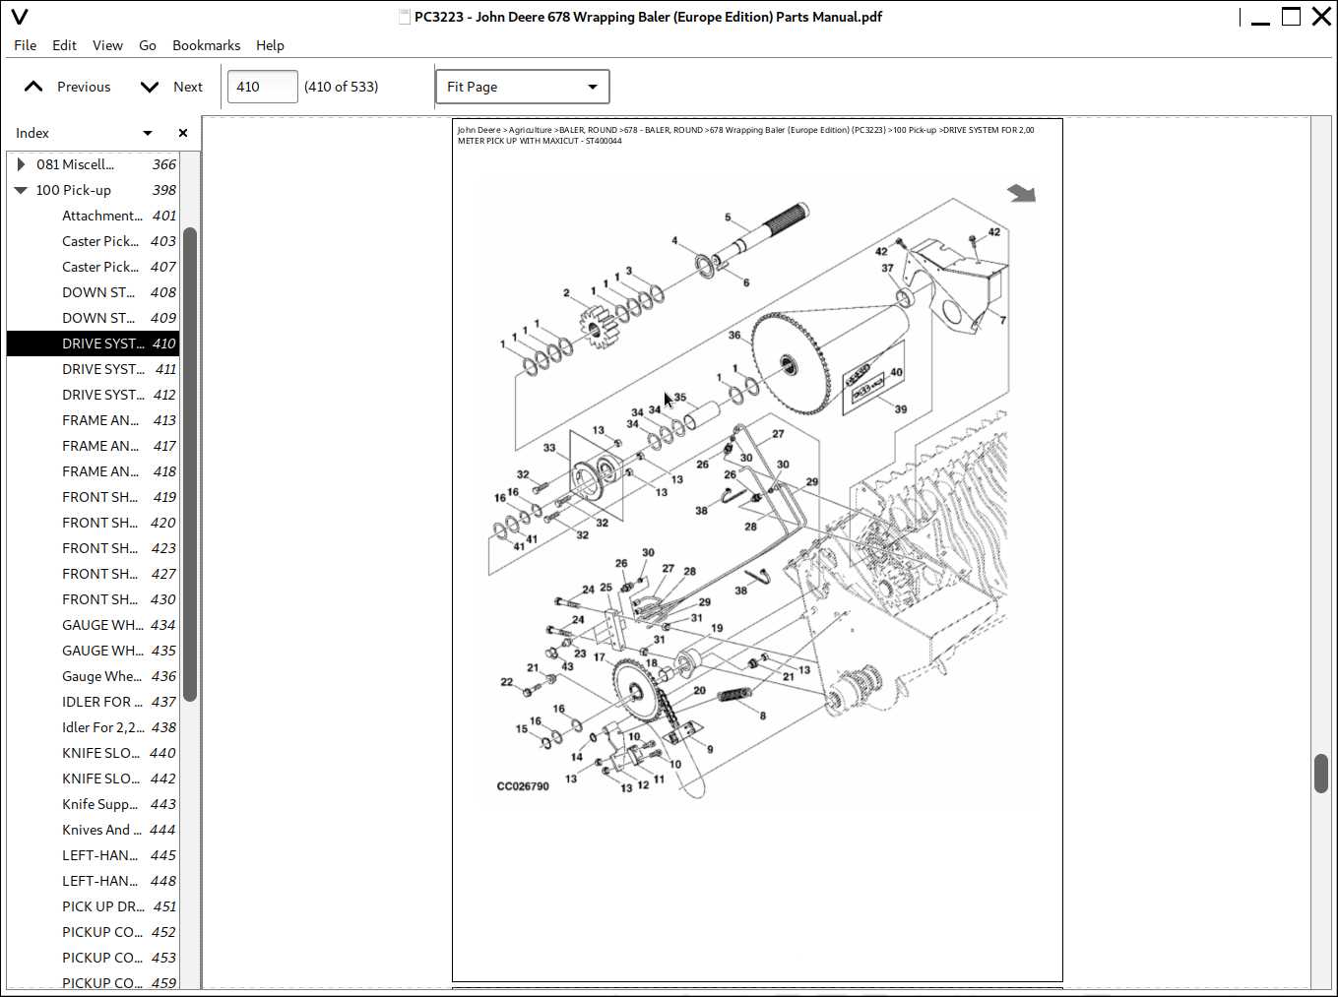Click the down chevron Next icon
1338x997 pixels.
150,87
